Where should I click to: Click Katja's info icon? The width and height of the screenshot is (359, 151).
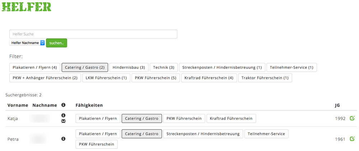(64, 115)
